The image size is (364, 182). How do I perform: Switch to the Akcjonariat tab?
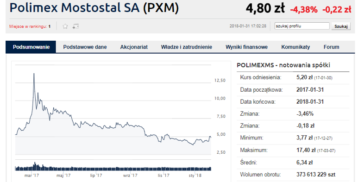(x=134, y=47)
